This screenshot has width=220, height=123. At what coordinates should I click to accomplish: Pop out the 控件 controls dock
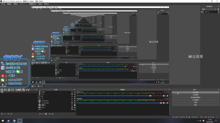(219, 90)
